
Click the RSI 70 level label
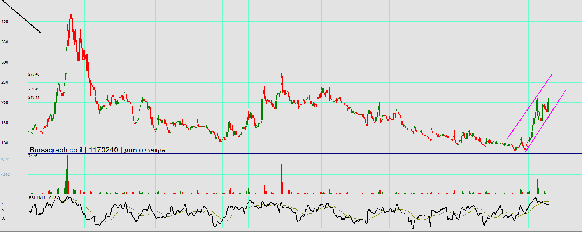[x=3, y=203]
